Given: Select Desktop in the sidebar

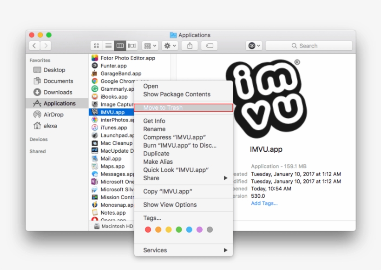Looking at the screenshot, I should click(57, 70).
